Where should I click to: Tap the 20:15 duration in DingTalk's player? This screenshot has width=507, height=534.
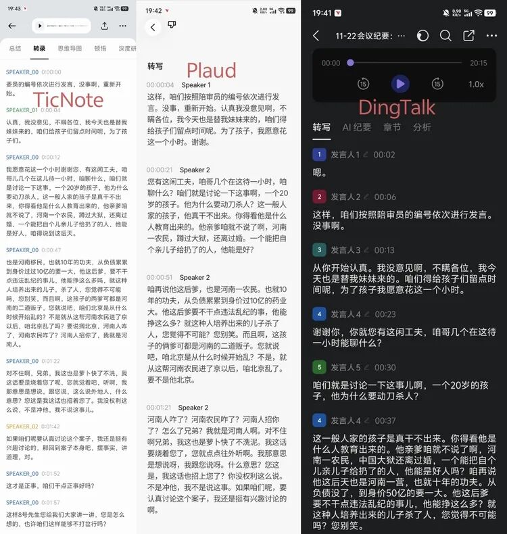coord(479,63)
